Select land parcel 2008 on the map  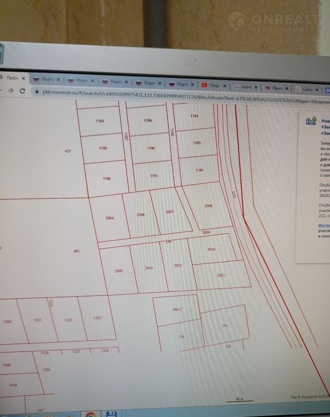[208, 206]
